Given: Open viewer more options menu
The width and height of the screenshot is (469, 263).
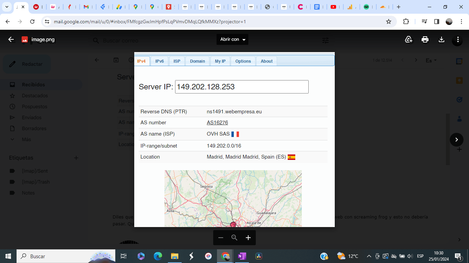Looking at the screenshot, I should (x=458, y=39).
